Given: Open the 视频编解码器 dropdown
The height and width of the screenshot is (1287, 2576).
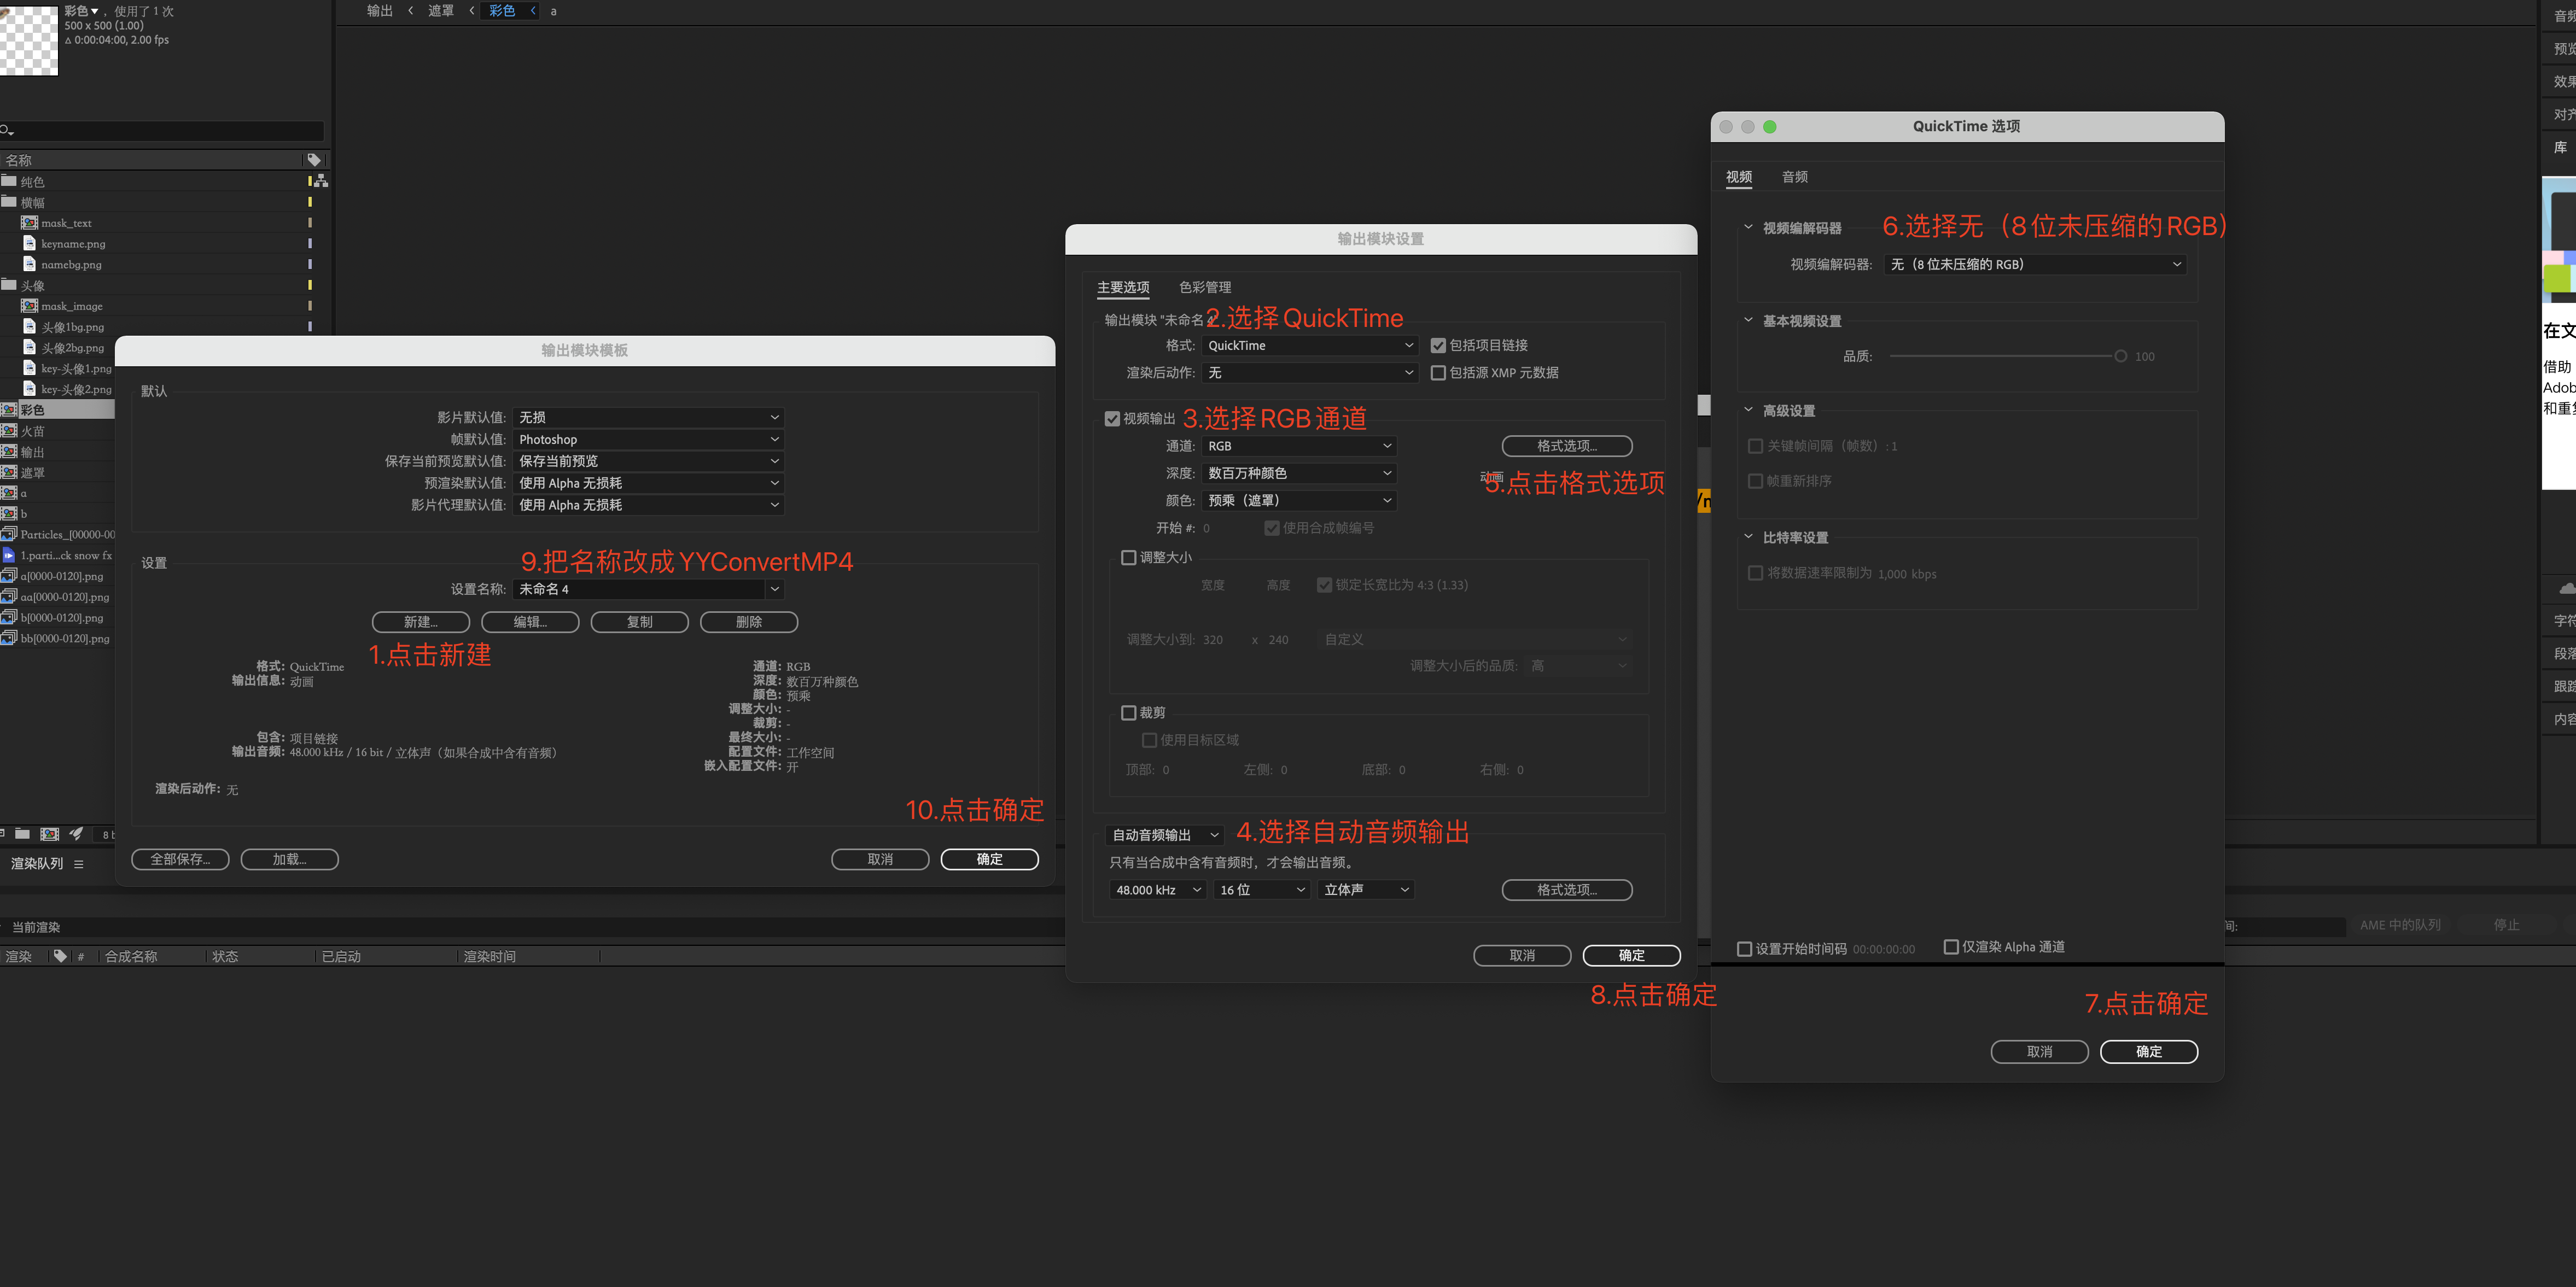Looking at the screenshot, I should click(2034, 265).
